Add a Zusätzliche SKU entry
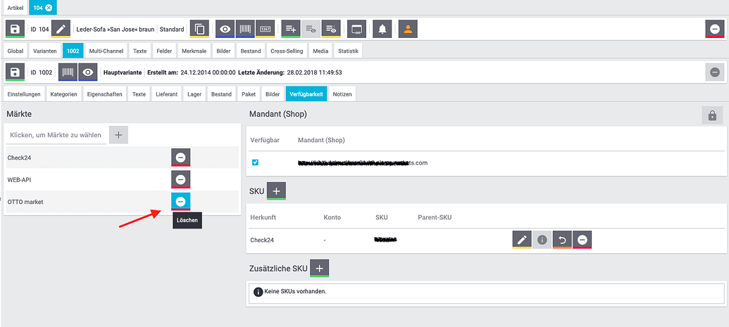The image size is (729, 327). pyautogui.click(x=319, y=267)
